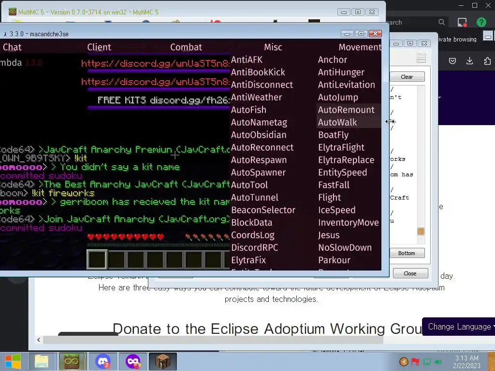Toggle BoatFly module
Viewport: 495px width, 371px height.
pyautogui.click(x=334, y=135)
